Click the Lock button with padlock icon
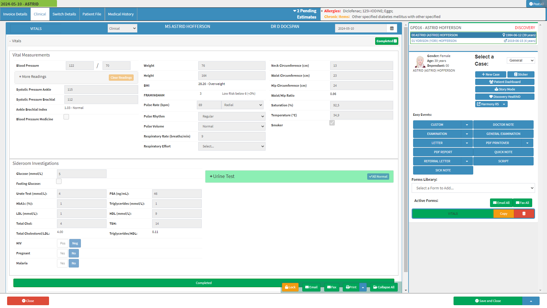The image size is (547, 308). click(x=290, y=287)
